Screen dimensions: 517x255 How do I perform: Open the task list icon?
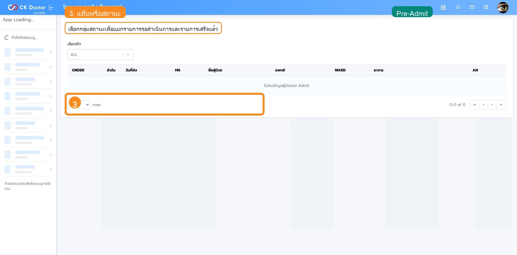486,7
